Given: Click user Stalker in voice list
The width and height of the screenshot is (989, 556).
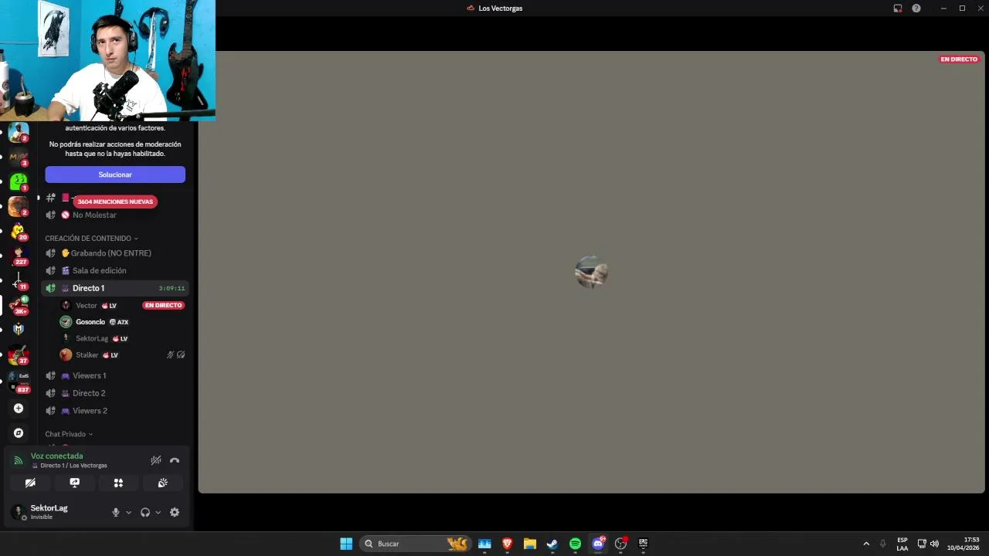Looking at the screenshot, I should pyautogui.click(x=87, y=355).
